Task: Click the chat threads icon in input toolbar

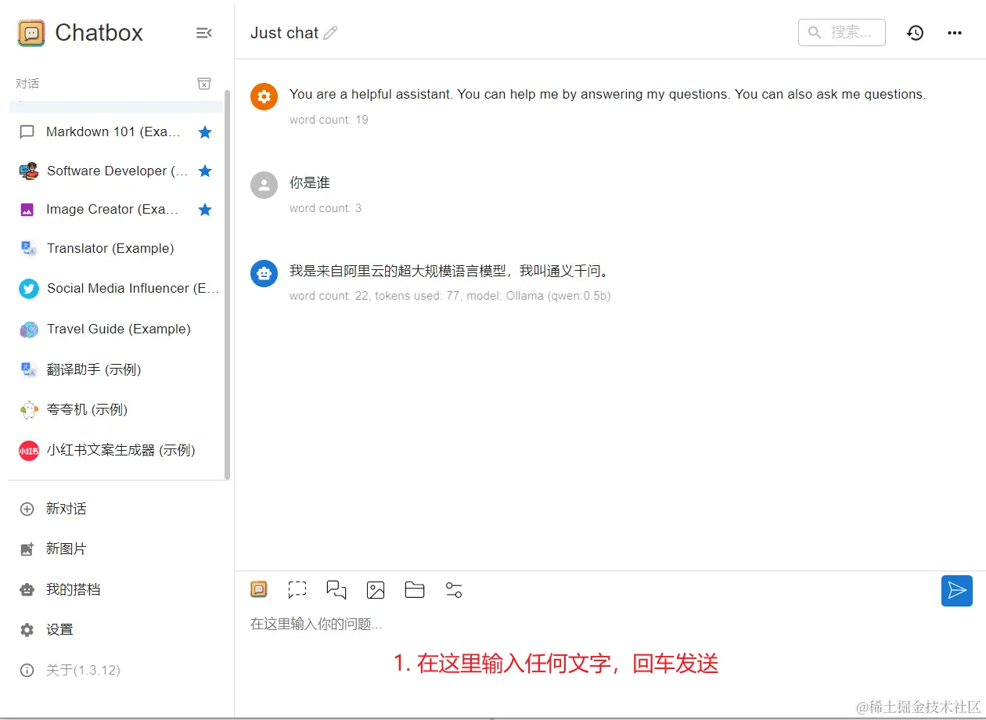Action: (x=336, y=590)
